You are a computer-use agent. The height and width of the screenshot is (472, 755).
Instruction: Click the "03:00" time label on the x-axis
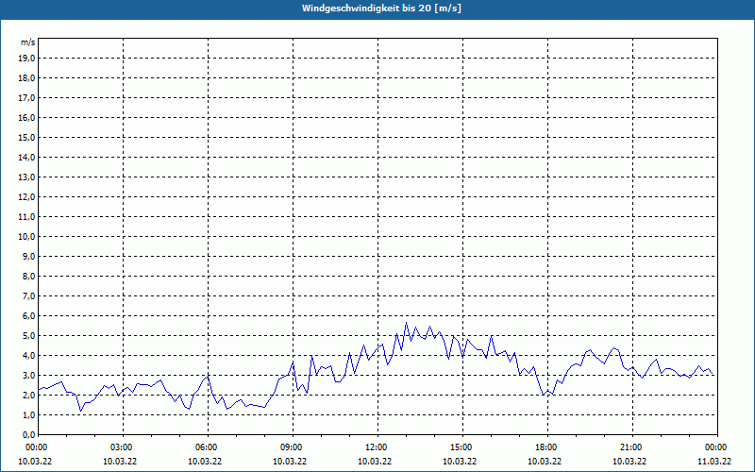point(123,447)
